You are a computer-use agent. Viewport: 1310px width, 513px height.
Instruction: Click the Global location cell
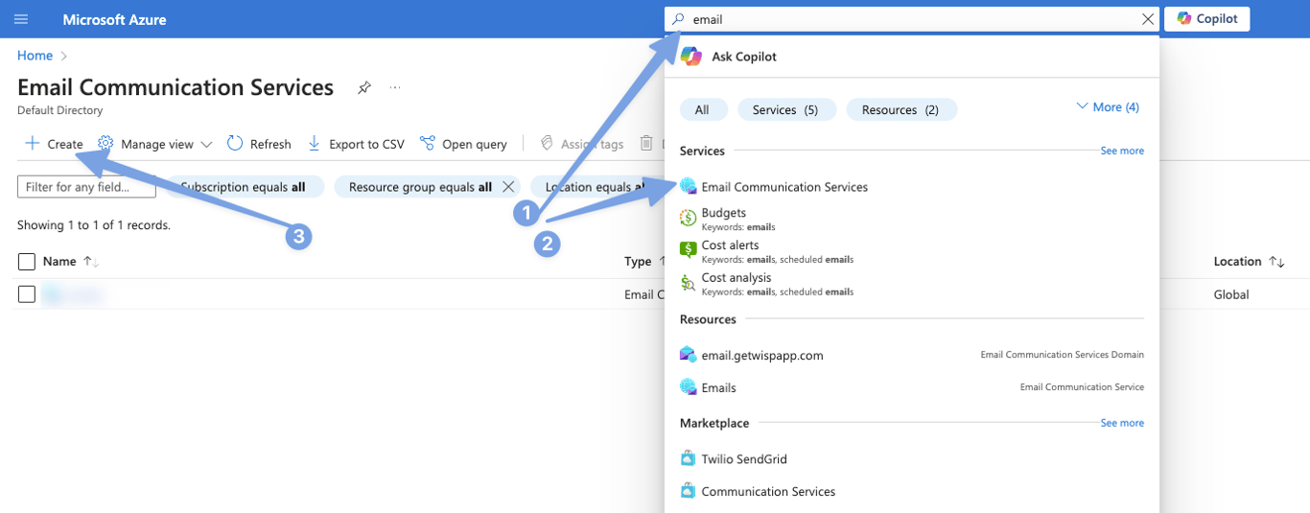pos(1231,294)
